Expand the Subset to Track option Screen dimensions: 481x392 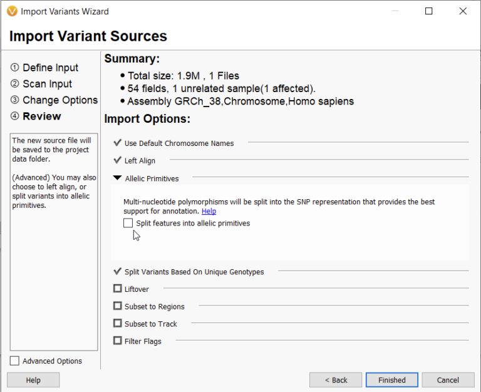point(117,324)
